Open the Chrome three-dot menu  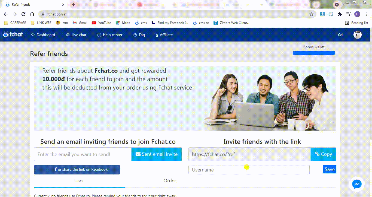(366, 14)
